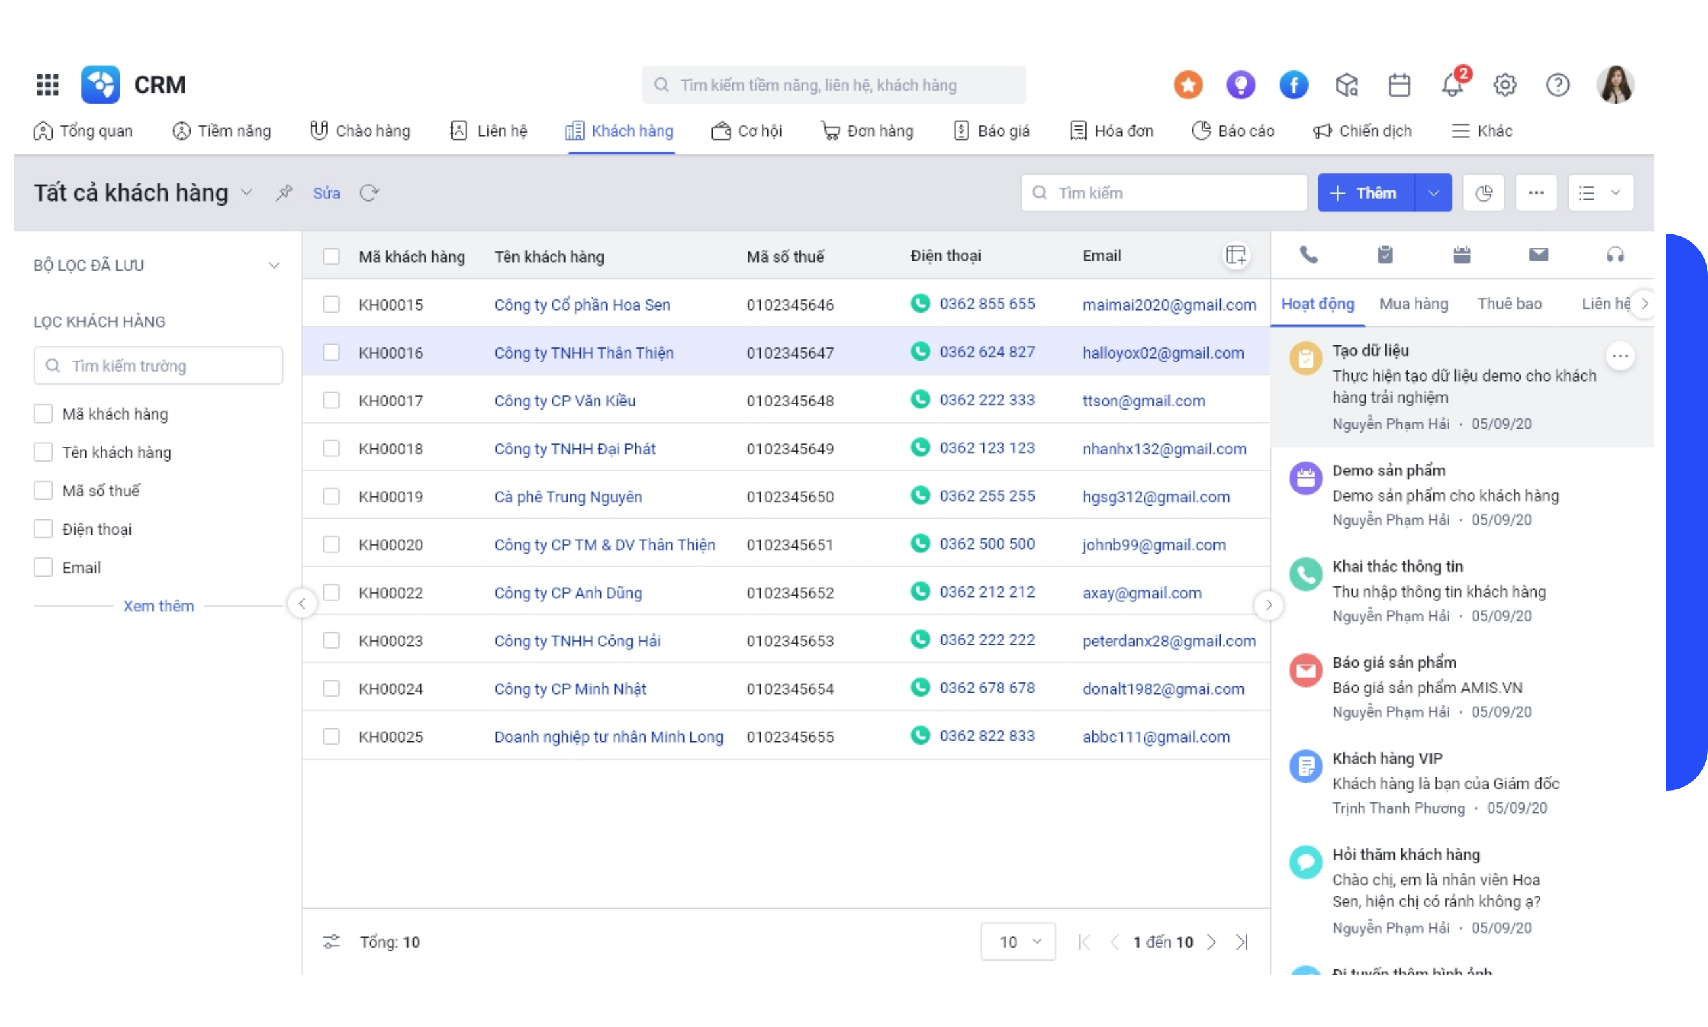Image resolution: width=1708 pixels, height=1027 pixels.
Task: Open the box search icon in header
Action: 1347,85
